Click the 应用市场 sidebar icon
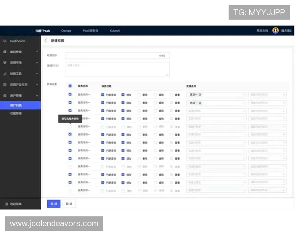 tap(5, 62)
